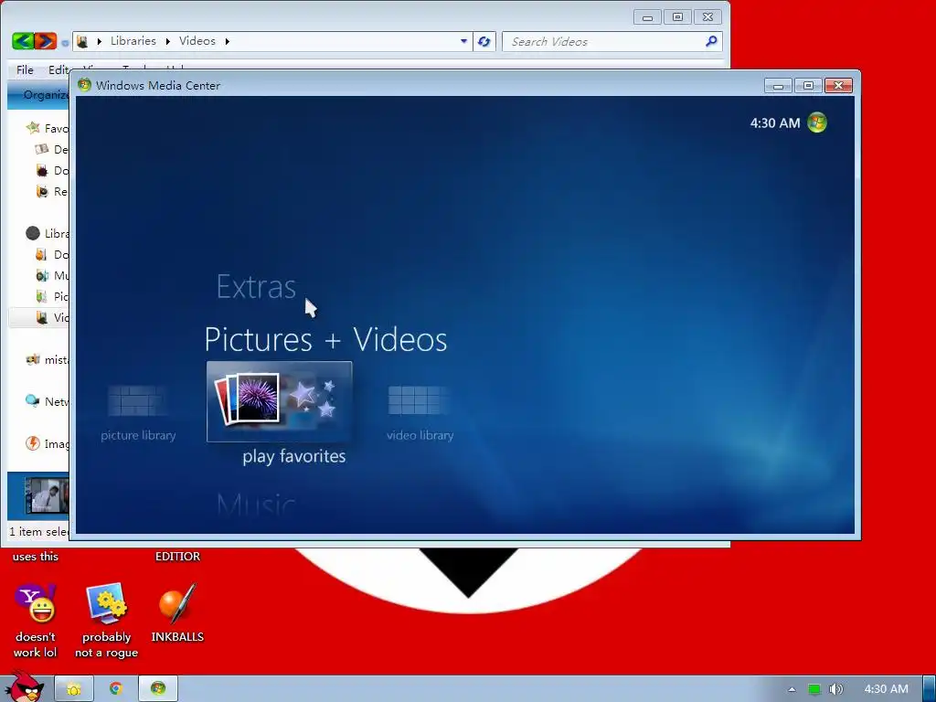Viewport: 936px width, 702px height.
Task: Click the video thumbnail in Explorer details pane
Action: pos(48,495)
